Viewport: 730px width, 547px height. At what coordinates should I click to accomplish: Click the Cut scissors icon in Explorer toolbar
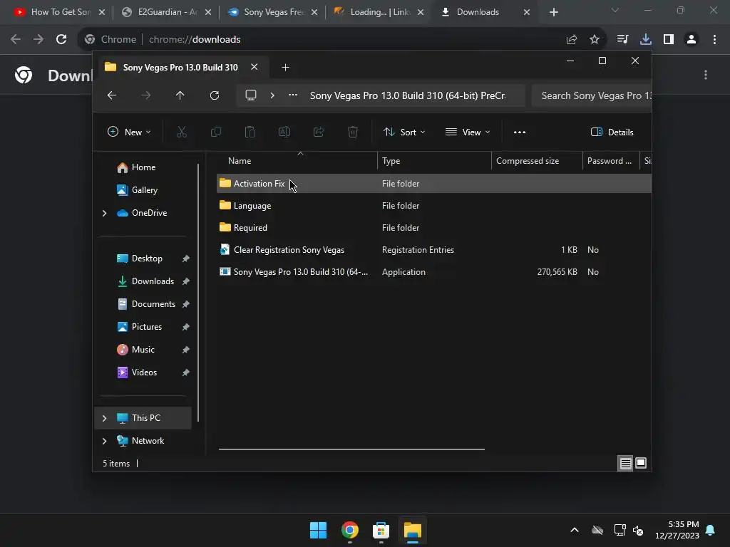pos(182,132)
